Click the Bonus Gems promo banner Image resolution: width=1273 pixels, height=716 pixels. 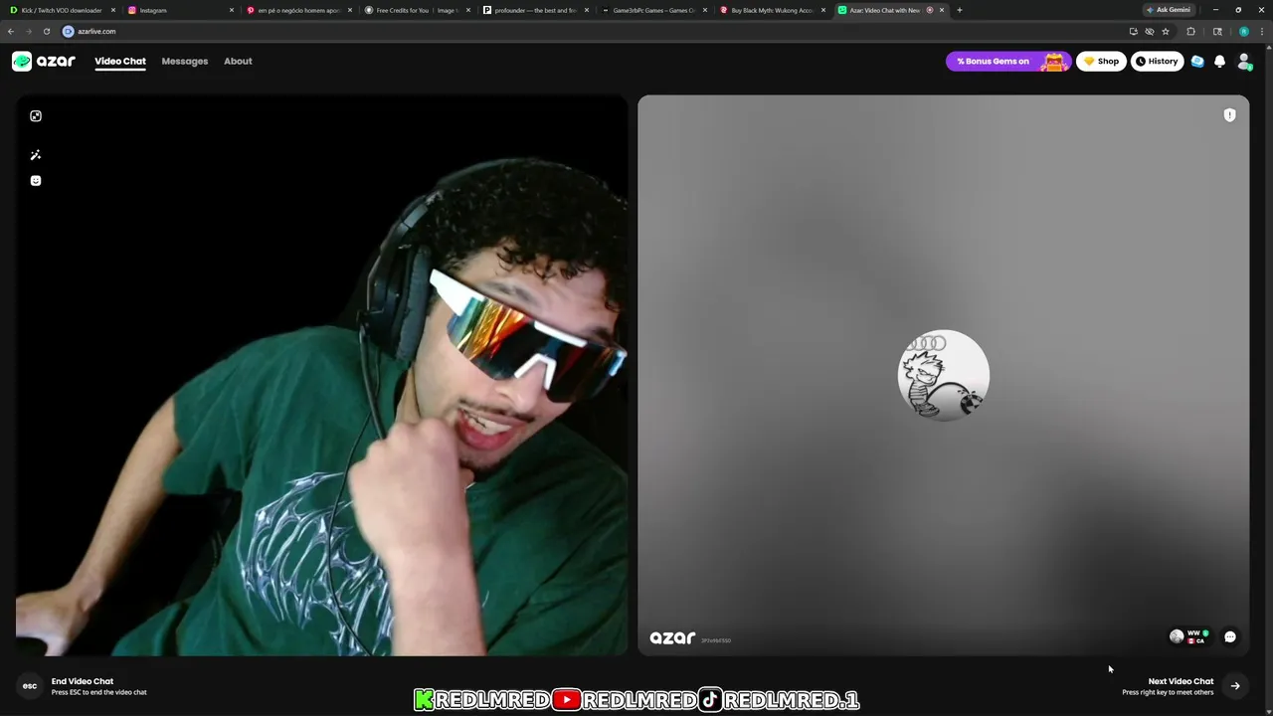click(x=1008, y=62)
